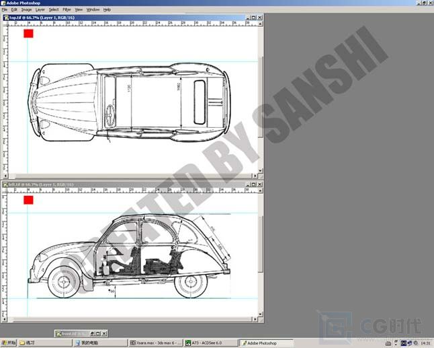Click the scroll-right arrow in top.tif window
The image size is (434, 348).
(255, 176)
